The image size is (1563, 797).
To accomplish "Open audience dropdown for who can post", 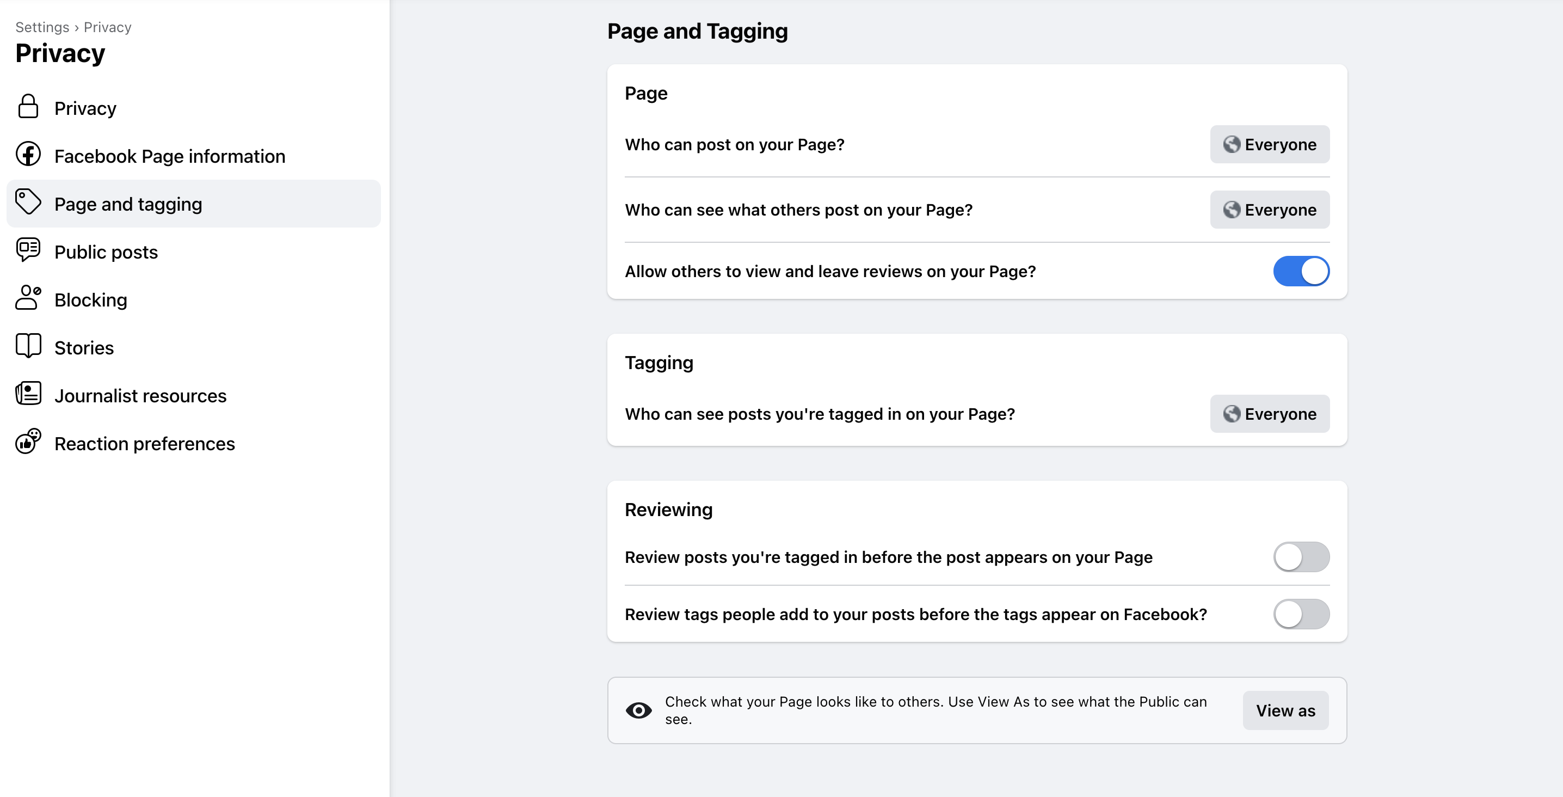I will click(x=1269, y=144).
